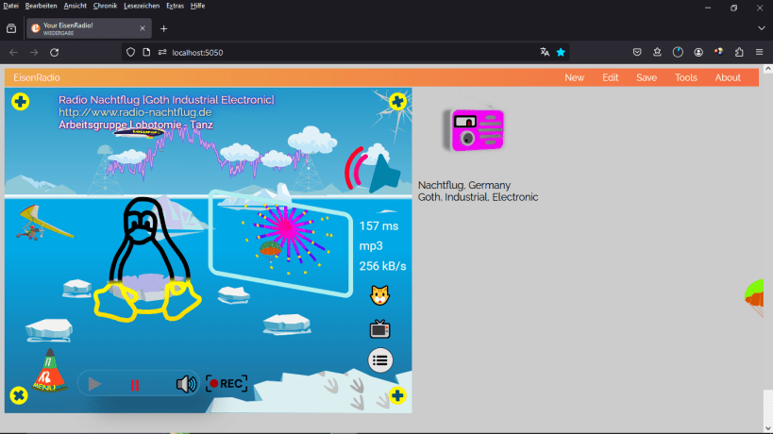Image resolution: width=773 pixels, height=434 pixels.
Task: Click the browser back arrow
Action: pyautogui.click(x=13, y=52)
